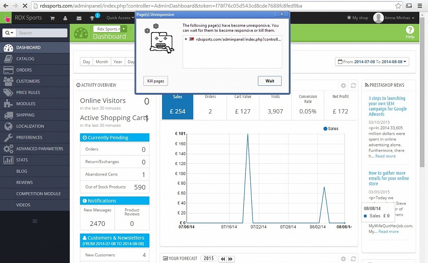Open the Orders sidebar item
428x263 pixels.
point(35,70)
